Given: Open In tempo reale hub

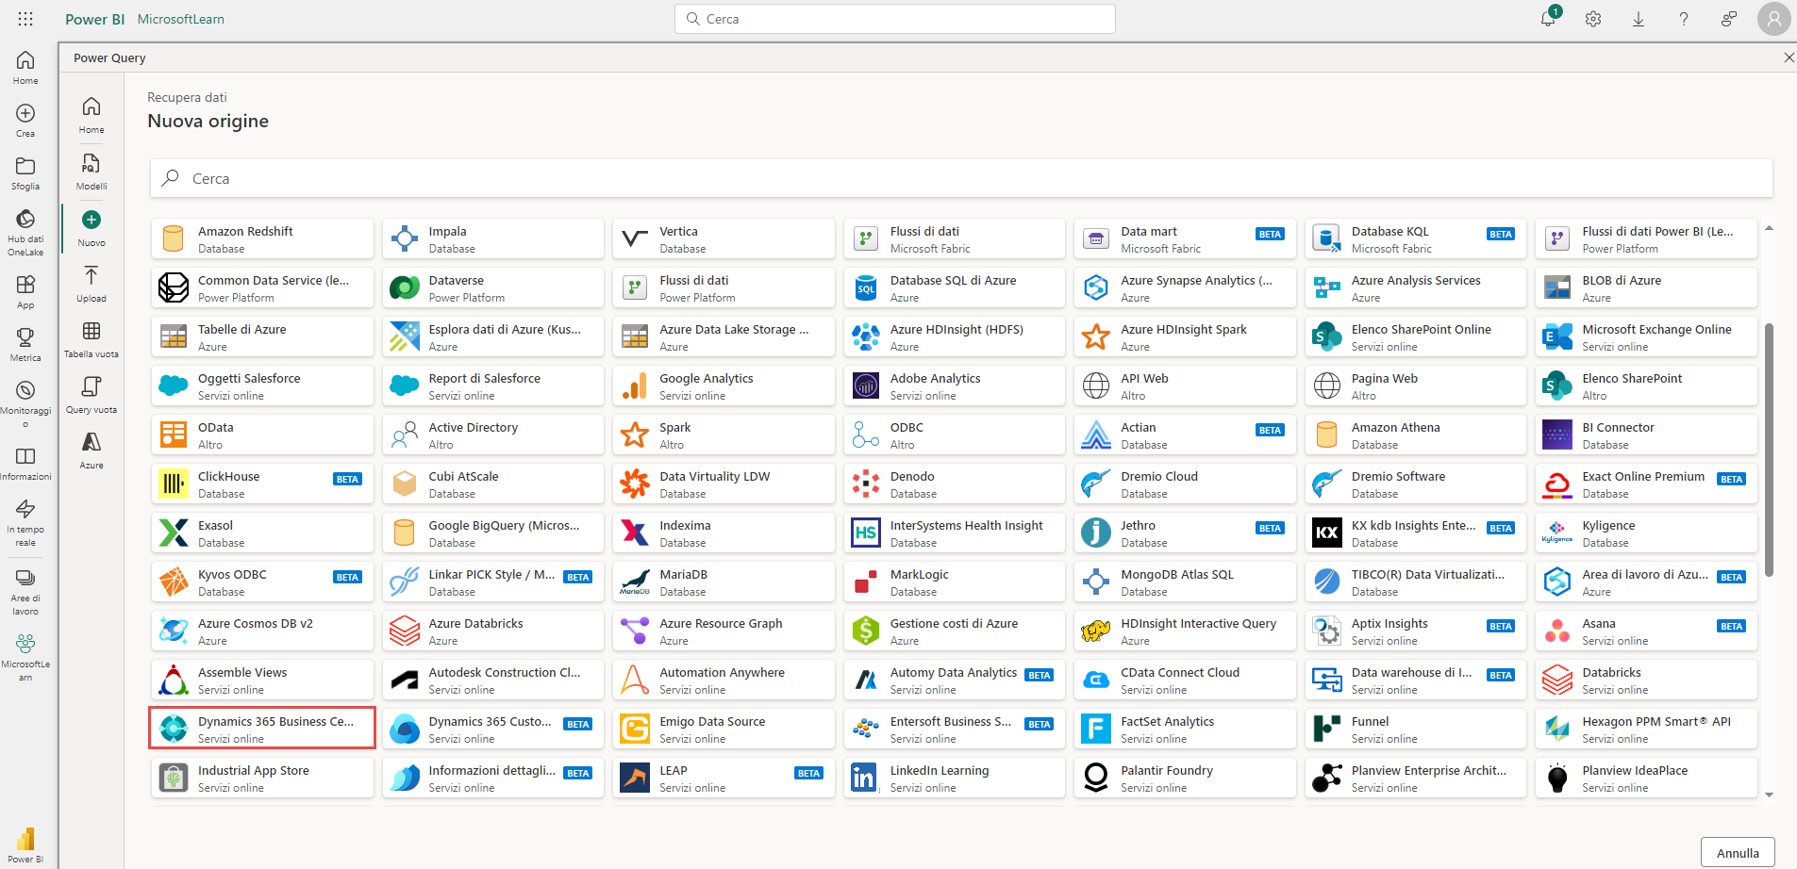Looking at the screenshot, I should tap(25, 523).
